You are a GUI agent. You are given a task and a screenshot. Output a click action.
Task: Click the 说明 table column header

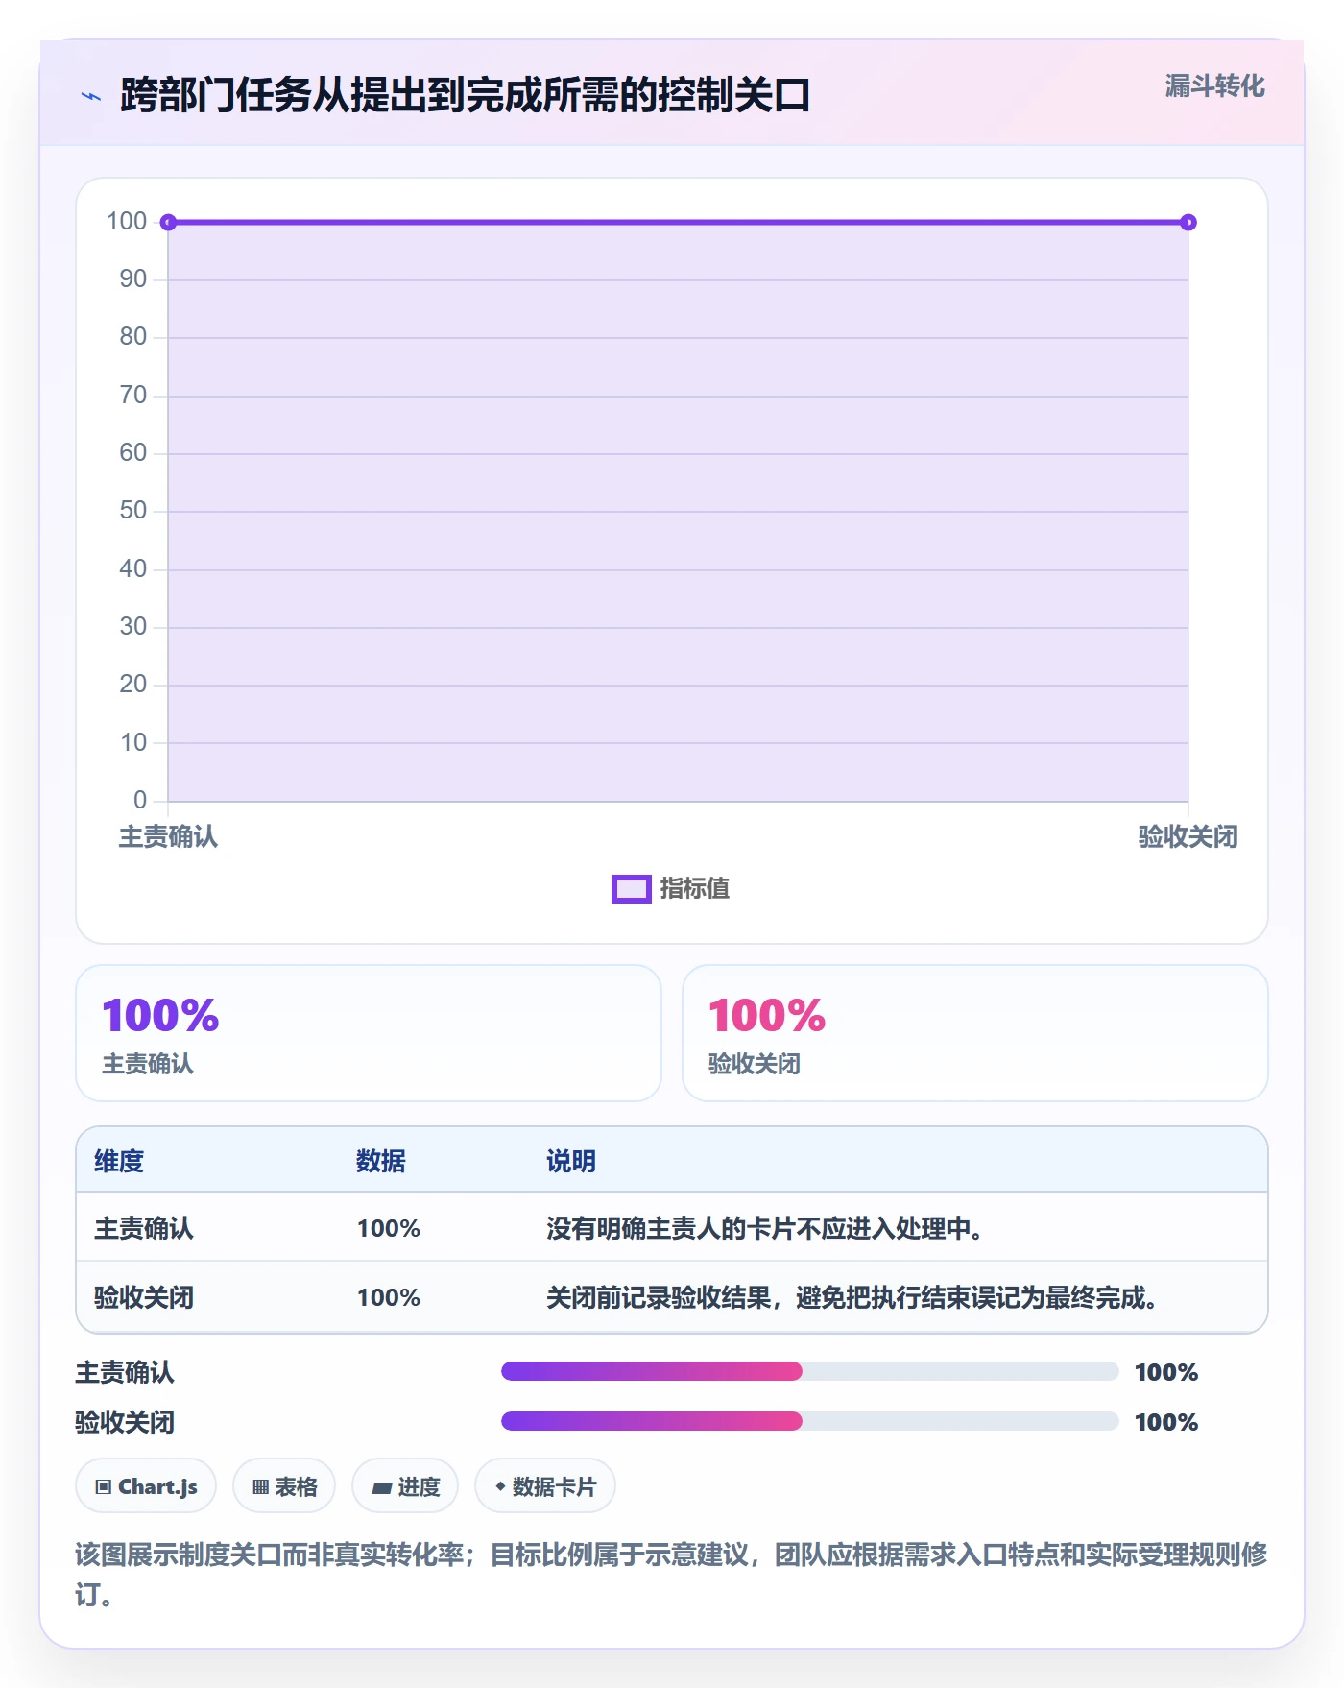click(571, 1162)
